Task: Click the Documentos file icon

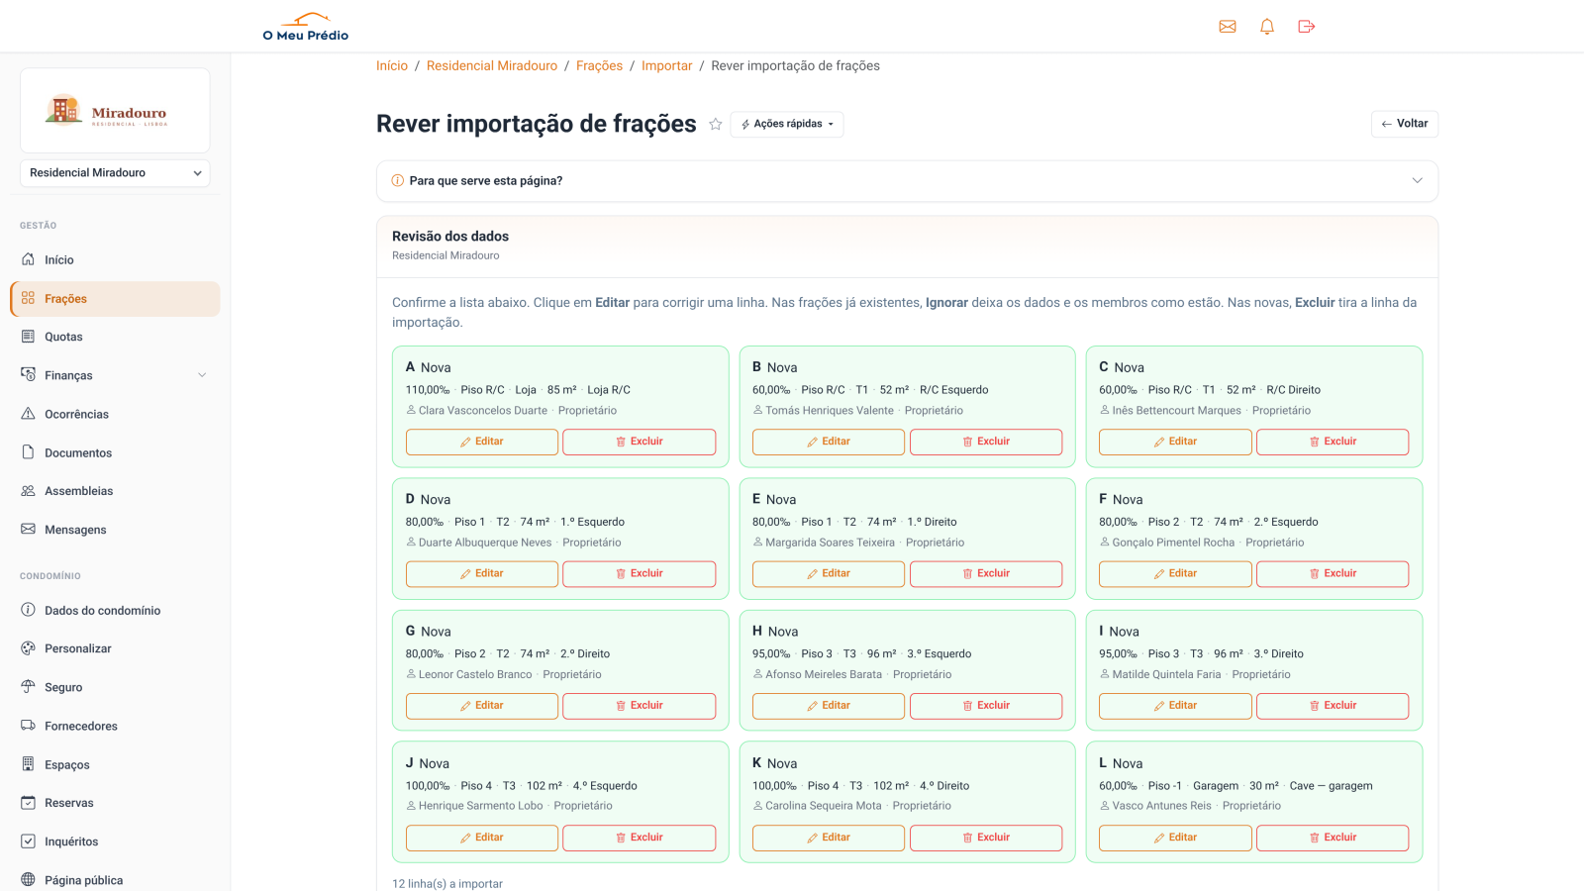Action: point(29,452)
